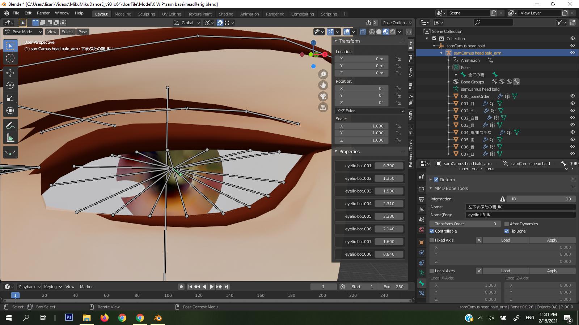Open the XYZ Euler rotation mode dropdown
This screenshot has height=325, width=579.
click(370, 111)
